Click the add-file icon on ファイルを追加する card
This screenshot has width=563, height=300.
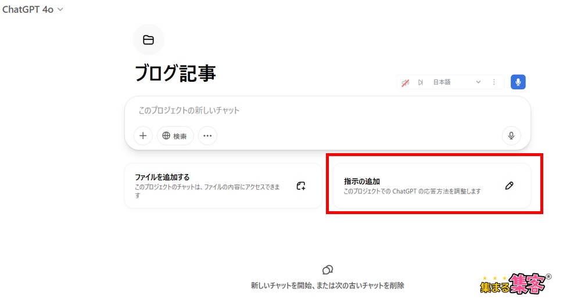tap(301, 186)
